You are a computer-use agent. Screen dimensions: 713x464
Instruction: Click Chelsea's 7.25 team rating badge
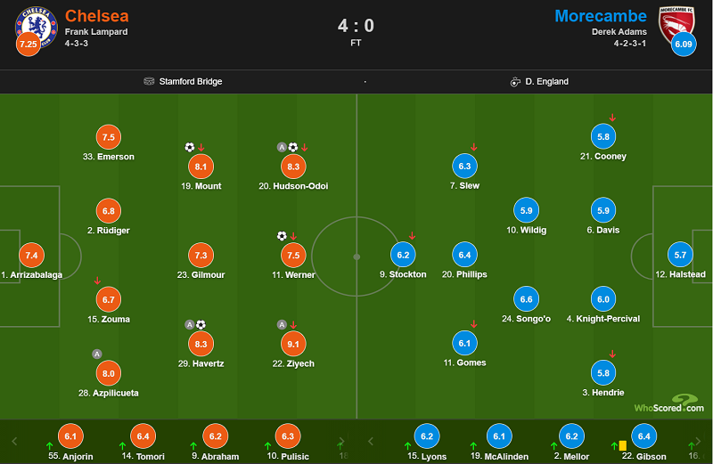pos(29,44)
